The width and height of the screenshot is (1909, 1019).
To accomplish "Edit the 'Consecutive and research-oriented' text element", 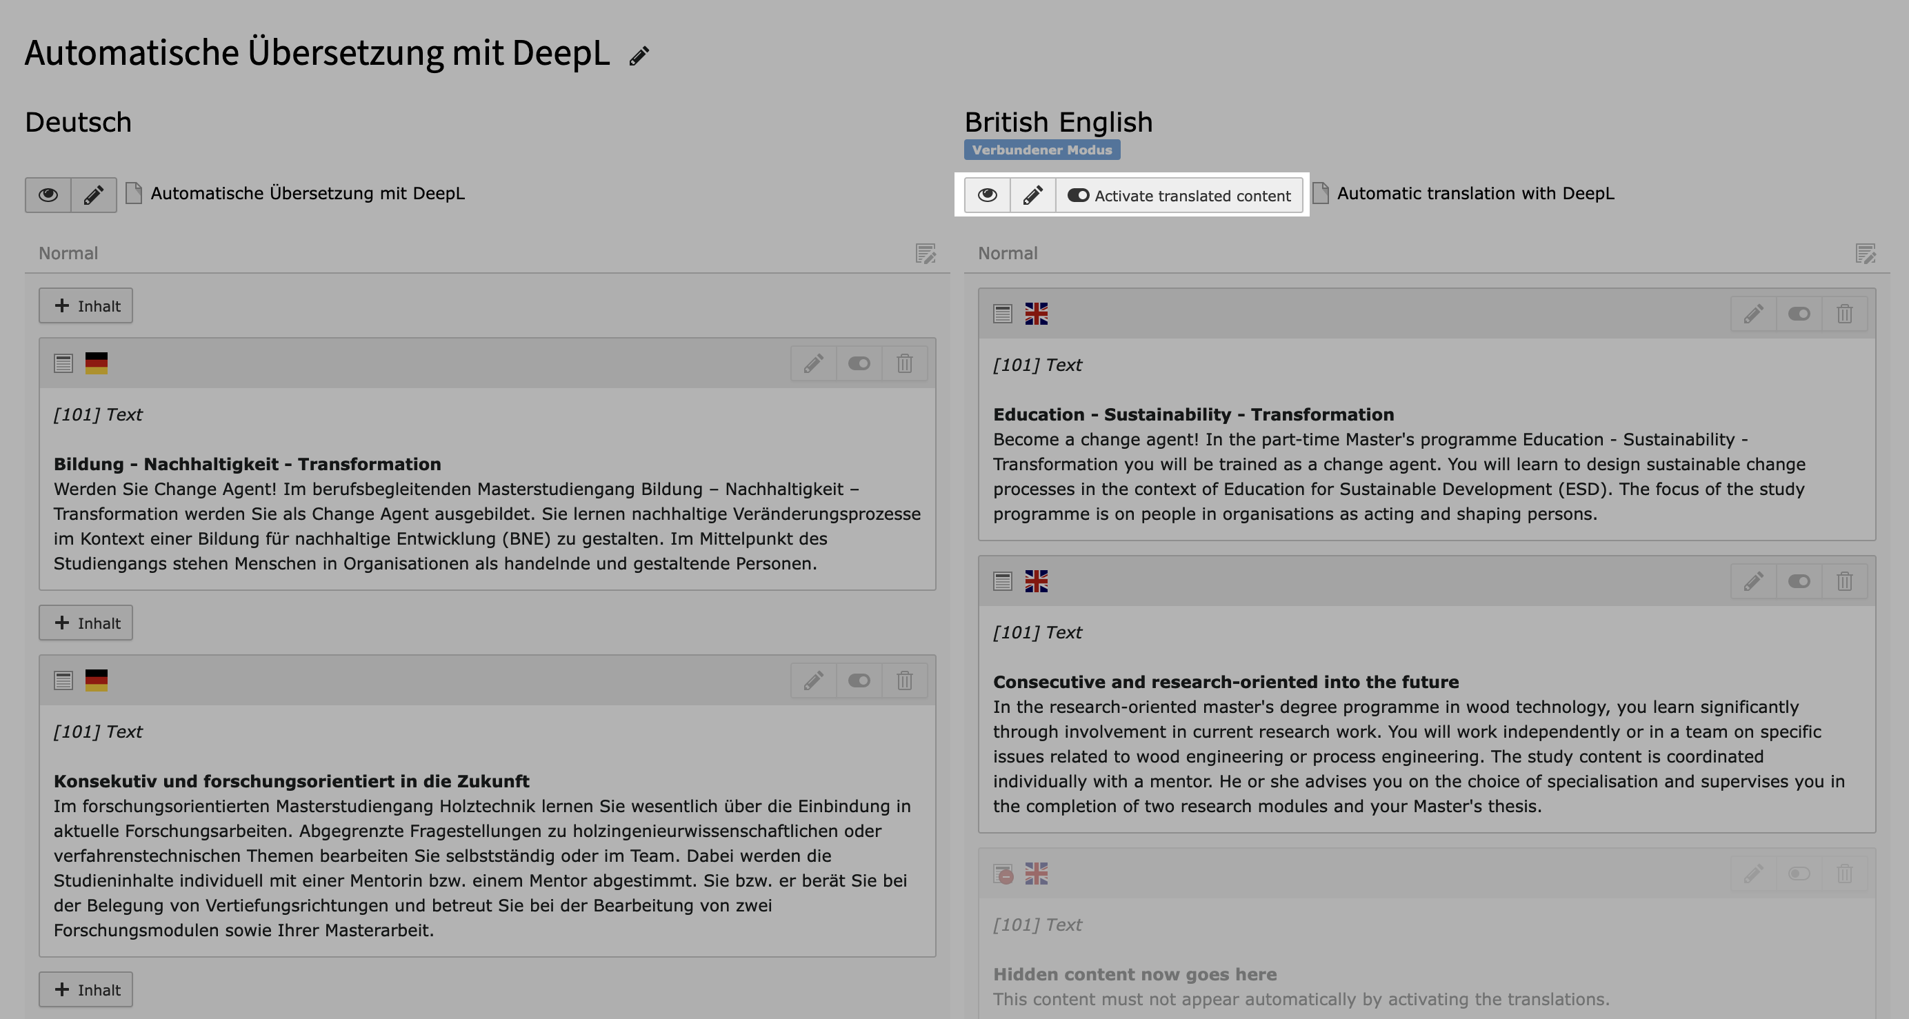I will pyautogui.click(x=1753, y=581).
